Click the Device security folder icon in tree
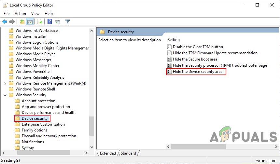The image size is (280, 164). pyautogui.click(x=17, y=118)
